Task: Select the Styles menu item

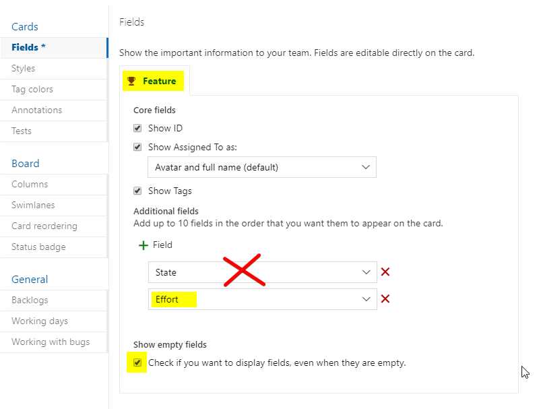Action: click(x=23, y=68)
